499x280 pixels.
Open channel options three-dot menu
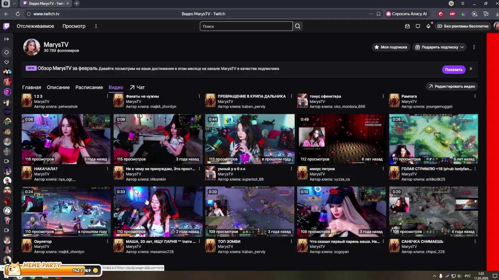[474, 47]
